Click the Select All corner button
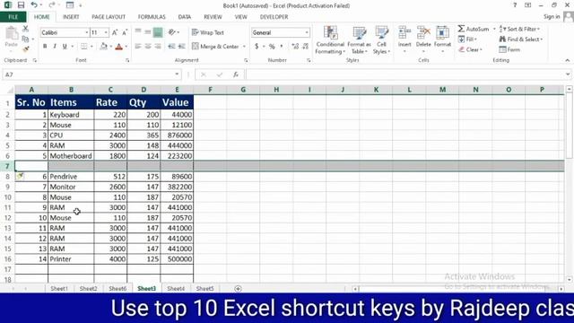Image resolution: width=574 pixels, height=323 pixels. coord(9,90)
